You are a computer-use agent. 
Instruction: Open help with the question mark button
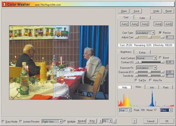pyautogui.click(x=134, y=121)
